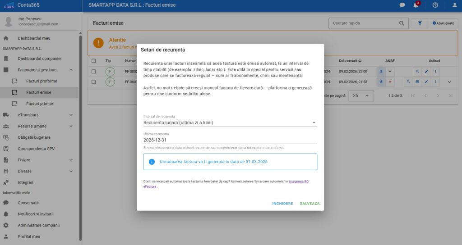462x245 pixels.
Task: Click the INCHIDERE button to close dialog
Action: click(x=282, y=204)
